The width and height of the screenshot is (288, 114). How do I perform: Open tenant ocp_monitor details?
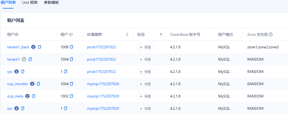(x=18, y=84)
